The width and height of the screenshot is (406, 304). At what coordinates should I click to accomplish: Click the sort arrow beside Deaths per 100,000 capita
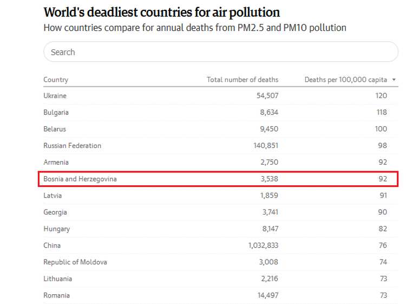(394, 80)
